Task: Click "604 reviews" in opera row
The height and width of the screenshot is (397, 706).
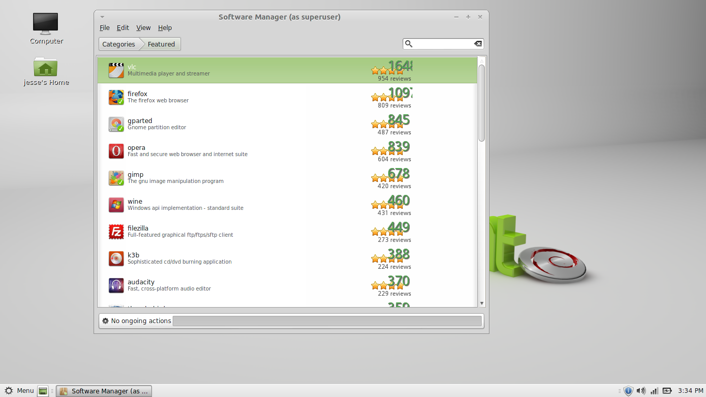Action: tap(394, 159)
